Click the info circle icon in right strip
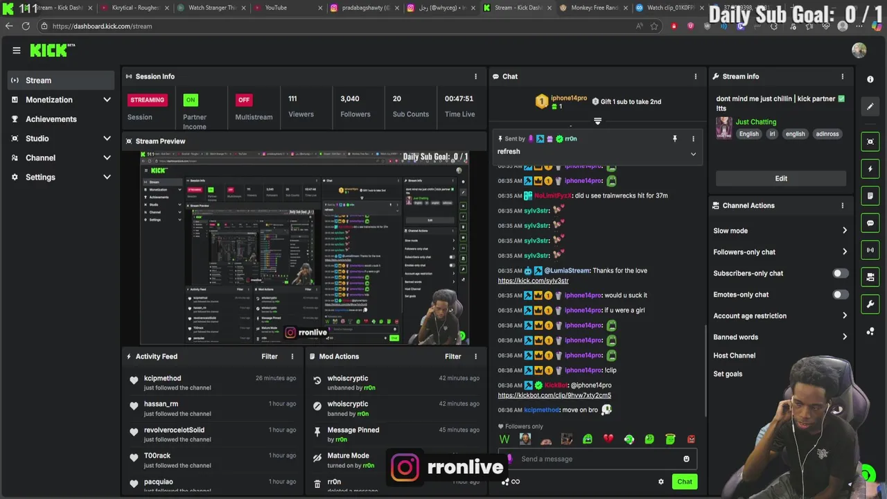Screen dimensions: 887x499 870,79
